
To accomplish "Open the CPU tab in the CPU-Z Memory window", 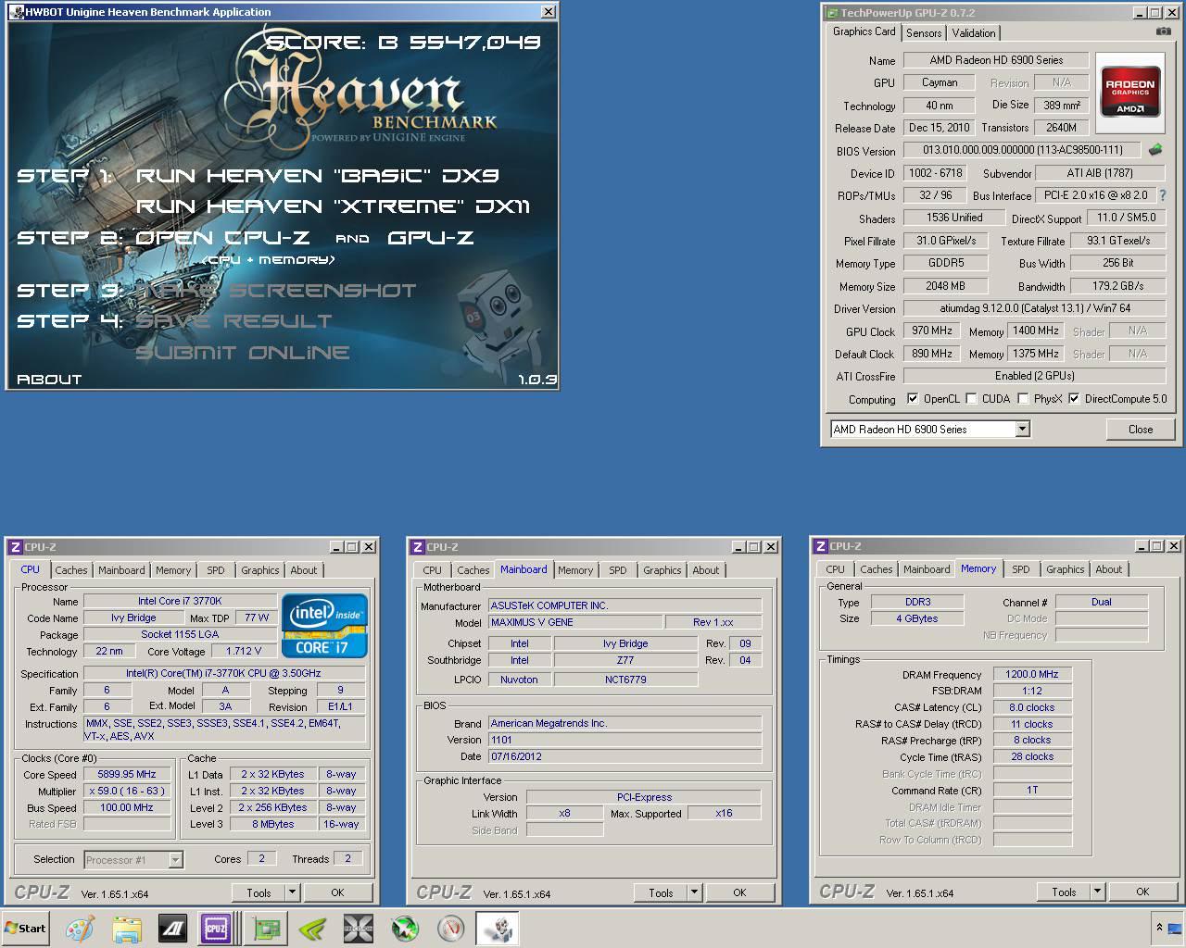I will pyautogui.click(x=835, y=569).
